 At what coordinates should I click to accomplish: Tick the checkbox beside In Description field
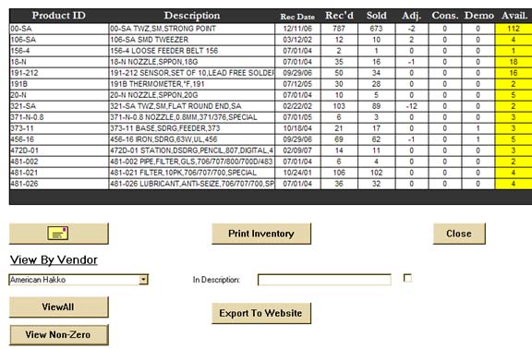pyautogui.click(x=407, y=278)
